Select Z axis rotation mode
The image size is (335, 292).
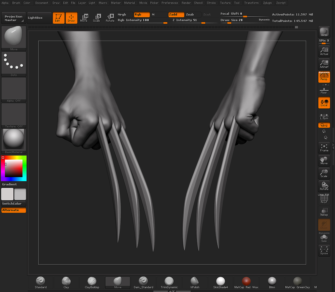pyautogui.click(x=326, y=138)
